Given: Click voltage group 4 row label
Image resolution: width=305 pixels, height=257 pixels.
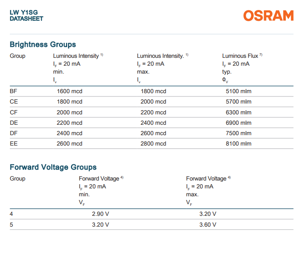Looking at the screenshot, I should pos(11,214).
